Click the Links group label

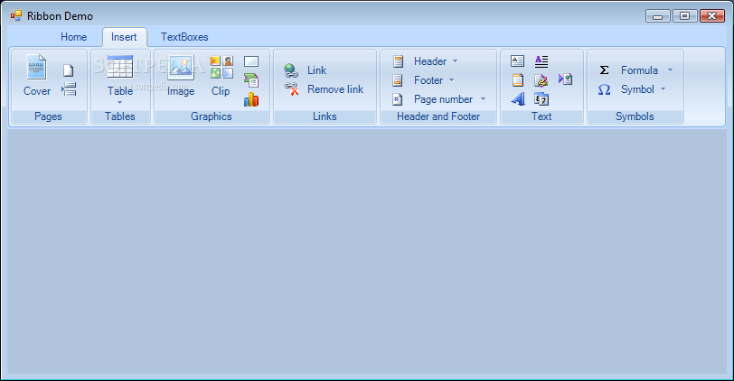pos(325,116)
